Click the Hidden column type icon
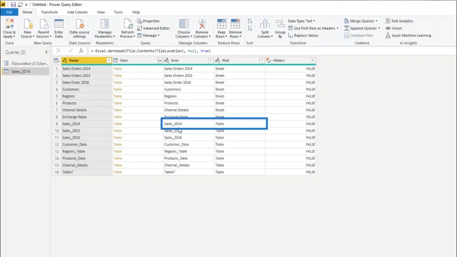This screenshot has height=257, width=457. 268,61
